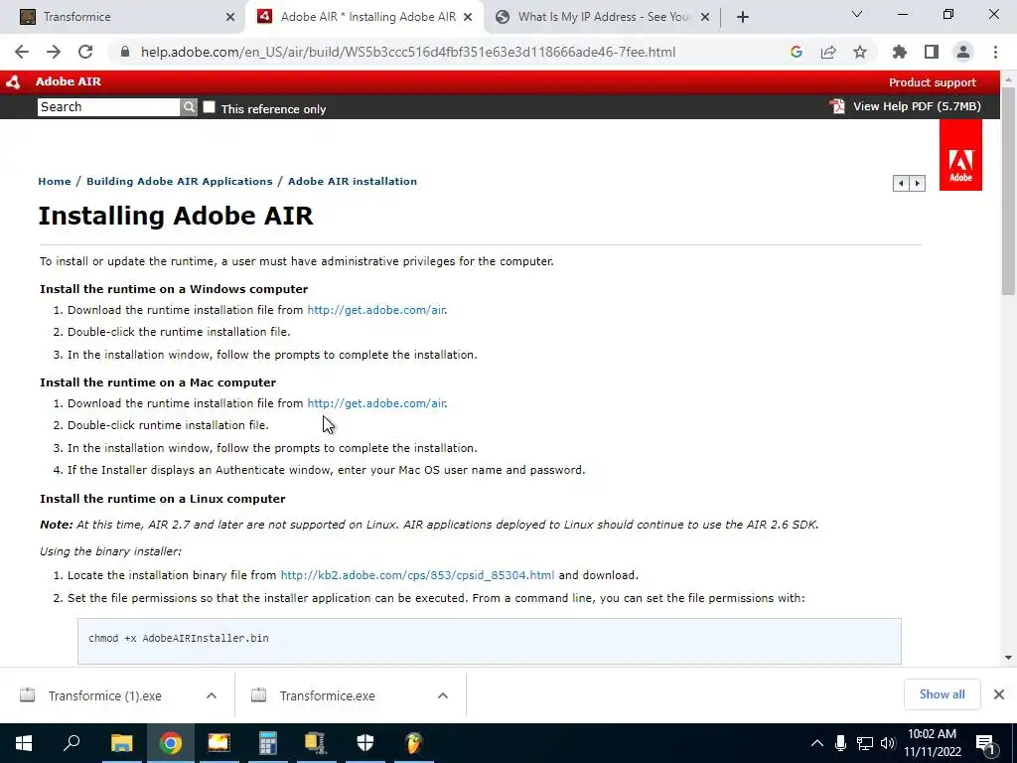Open the Extensions puzzle icon

pos(899,52)
